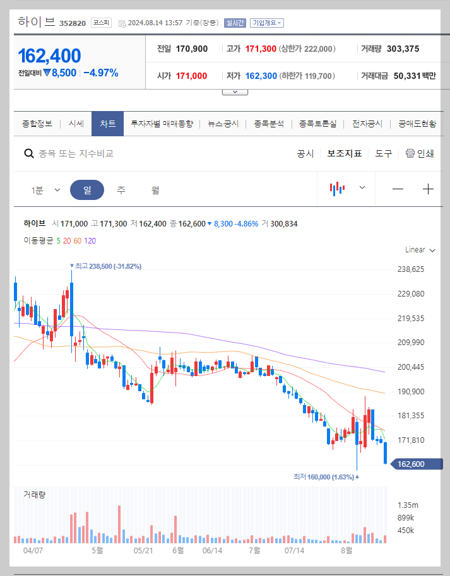Select the 일 (daily) interval toggle
This screenshot has height=576, width=450.
pos(87,189)
